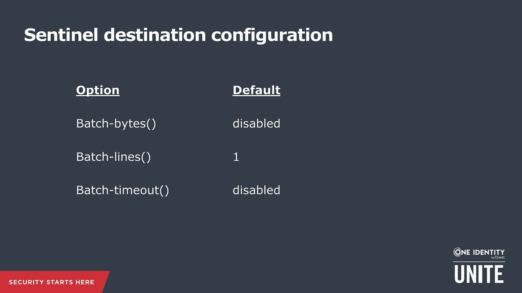Select the Batch-lines() option text
The image size is (522, 293).
(113, 157)
